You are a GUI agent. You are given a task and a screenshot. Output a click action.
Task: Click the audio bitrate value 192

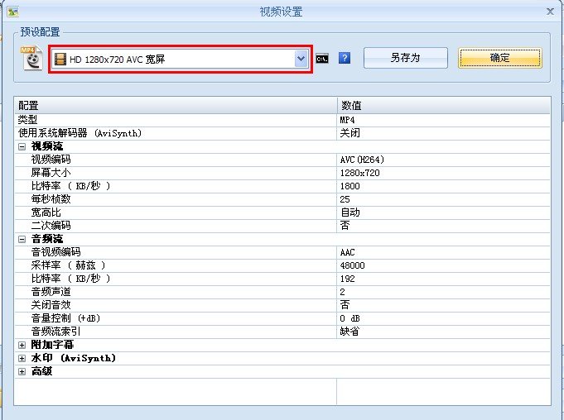[x=444, y=279]
